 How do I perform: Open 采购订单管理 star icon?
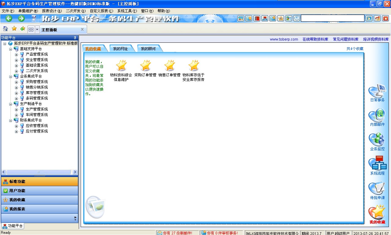pyautogui.click(x=145, y=65)
